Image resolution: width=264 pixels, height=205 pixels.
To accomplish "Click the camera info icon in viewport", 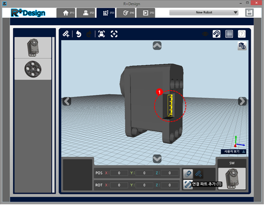I will point(242,46).
